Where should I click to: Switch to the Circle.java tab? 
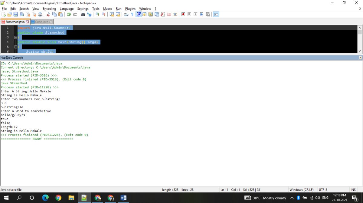point(41,22)
